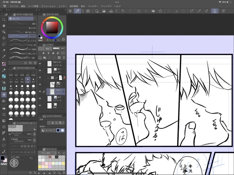Select the ベクター用 eraser sub tool
This screenshot has width=234, height=175.
point(22,45)
